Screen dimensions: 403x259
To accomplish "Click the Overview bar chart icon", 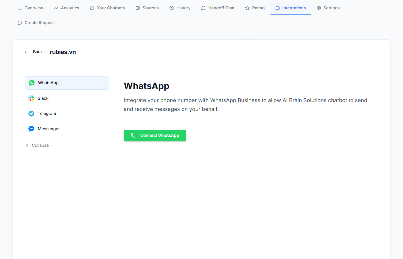I will click(20, 8).
